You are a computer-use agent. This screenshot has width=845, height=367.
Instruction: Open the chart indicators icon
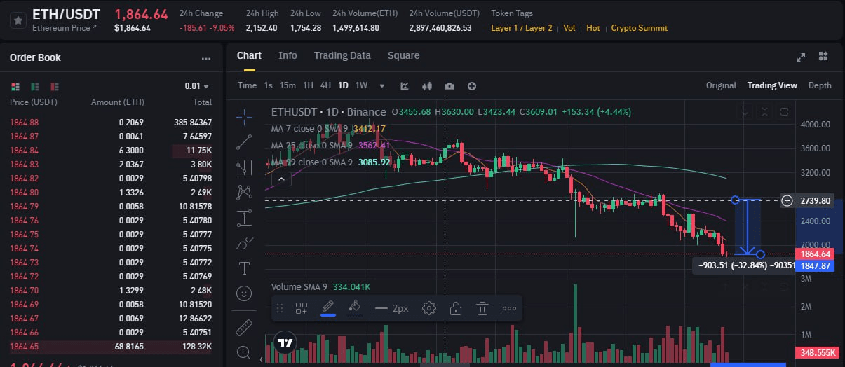coord(405,85)
